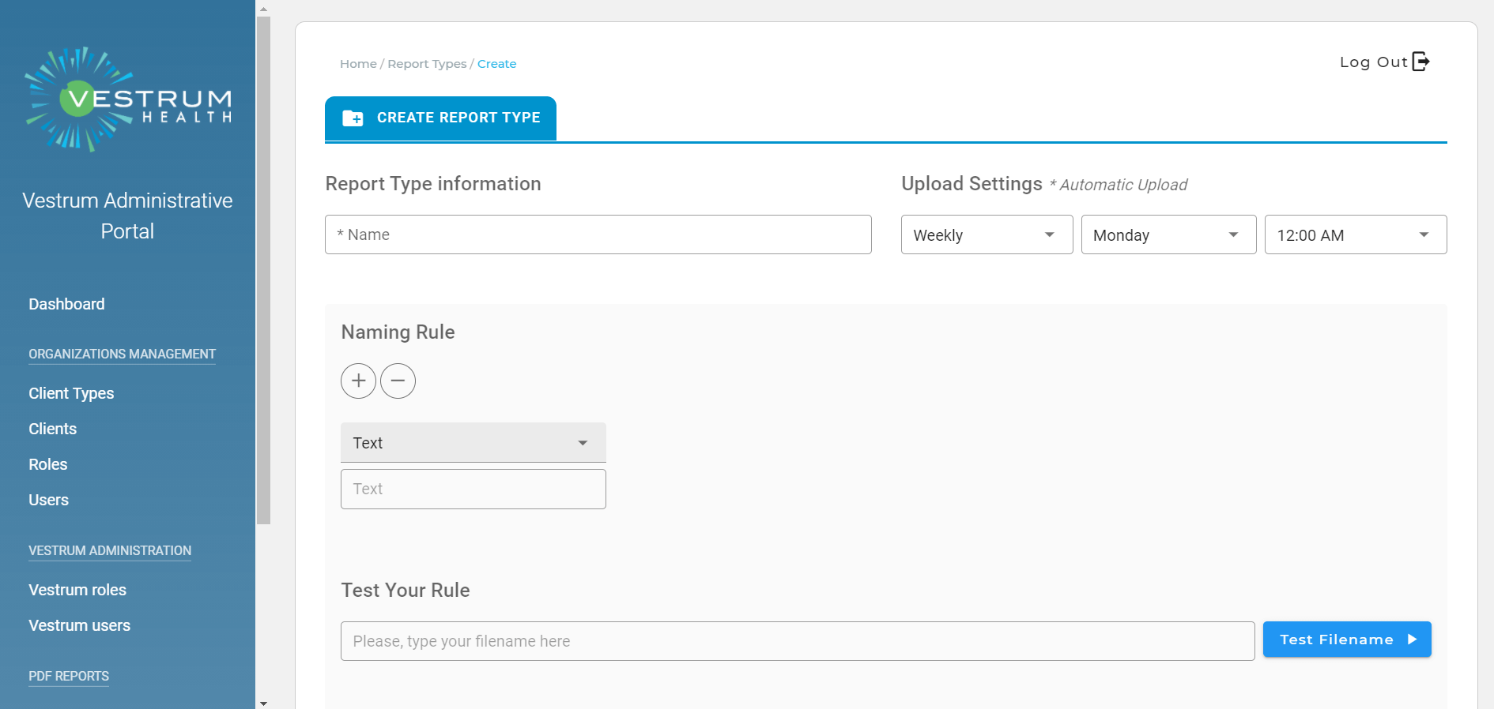Click the plus icon to add naming rule
Viewport: 1494px width, 709px height.
[x=358, y=381]
